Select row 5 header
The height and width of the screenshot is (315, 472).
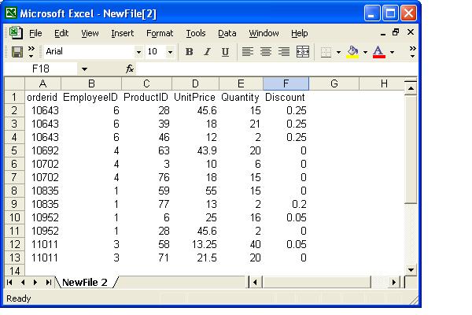tap(14, 150)
